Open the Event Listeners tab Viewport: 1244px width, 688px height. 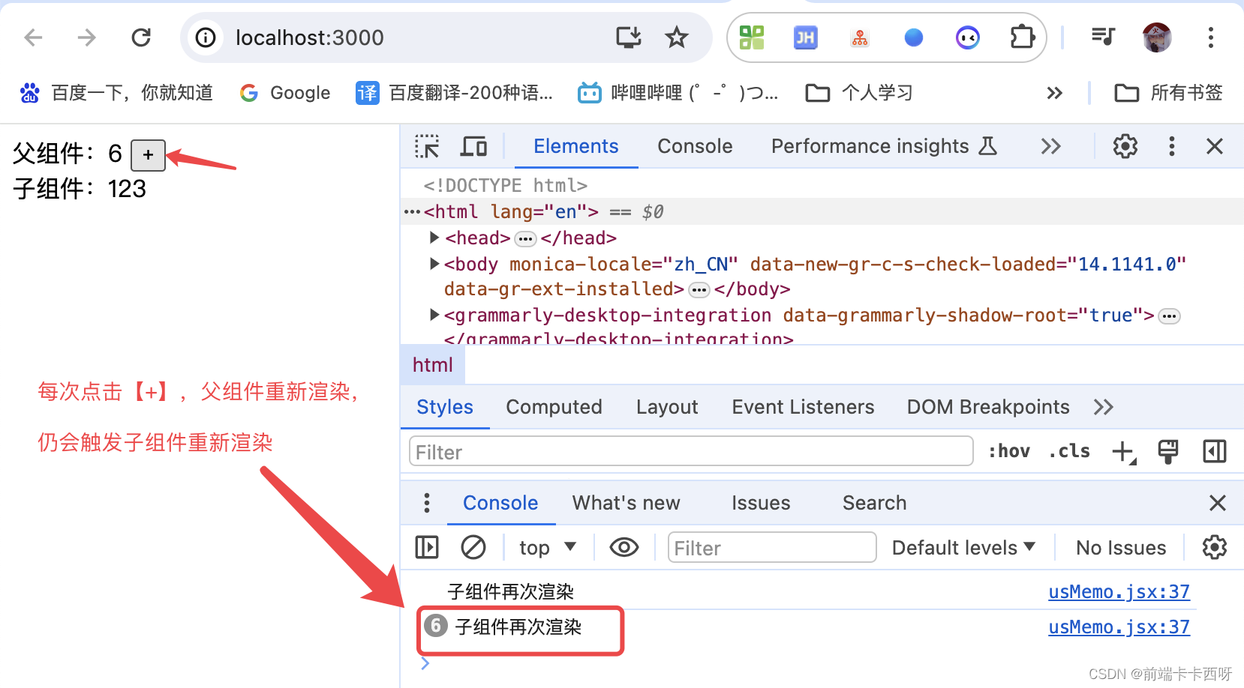[803, 407]
